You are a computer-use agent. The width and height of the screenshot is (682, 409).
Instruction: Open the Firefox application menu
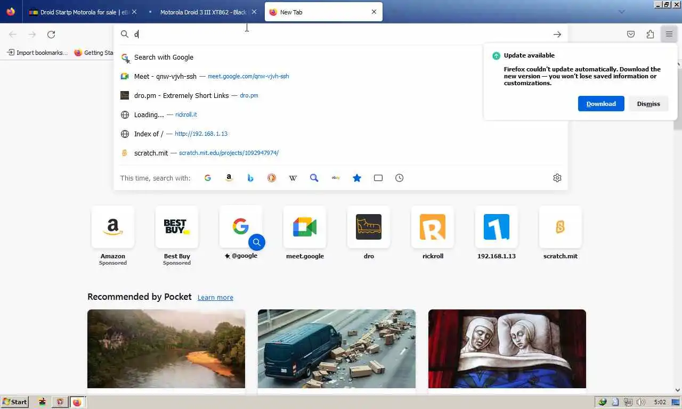coord(669,34)
